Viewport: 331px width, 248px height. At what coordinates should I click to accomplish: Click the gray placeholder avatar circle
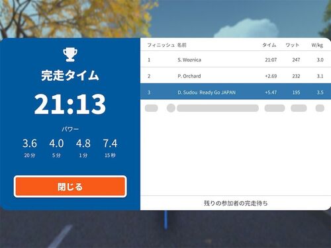[x=171, y=108]
